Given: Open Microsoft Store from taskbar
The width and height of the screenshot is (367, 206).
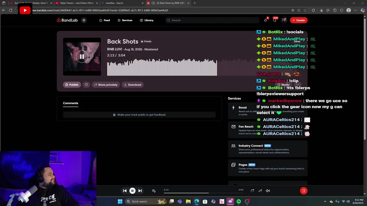Looking at the screenshot, I should (205, 201).
